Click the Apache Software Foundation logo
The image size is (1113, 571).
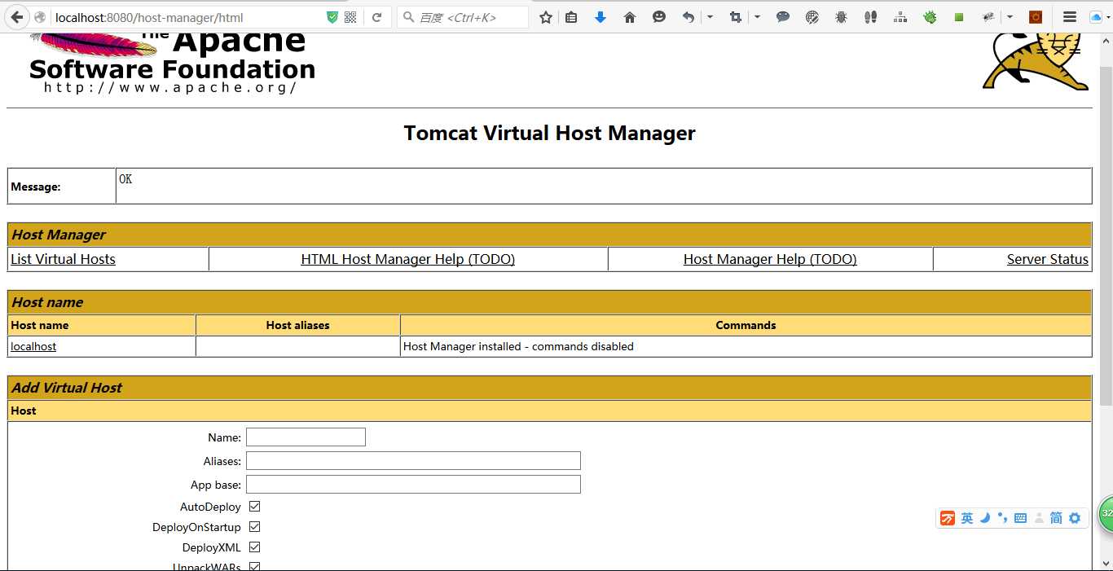(x=172, y=64)
